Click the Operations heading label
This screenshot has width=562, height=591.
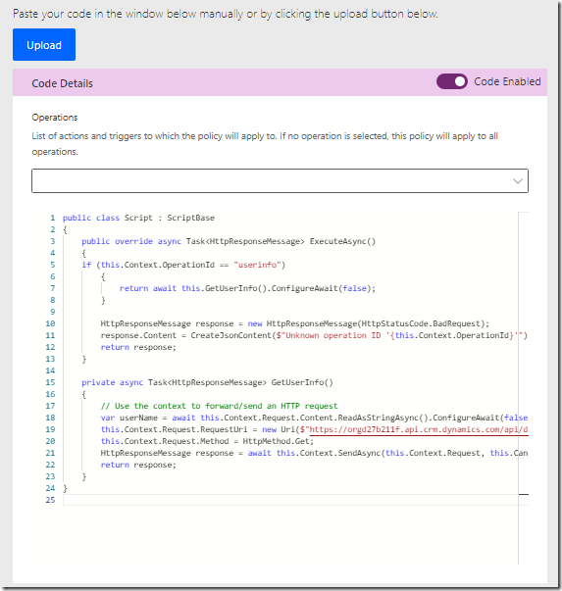(55, 118)
